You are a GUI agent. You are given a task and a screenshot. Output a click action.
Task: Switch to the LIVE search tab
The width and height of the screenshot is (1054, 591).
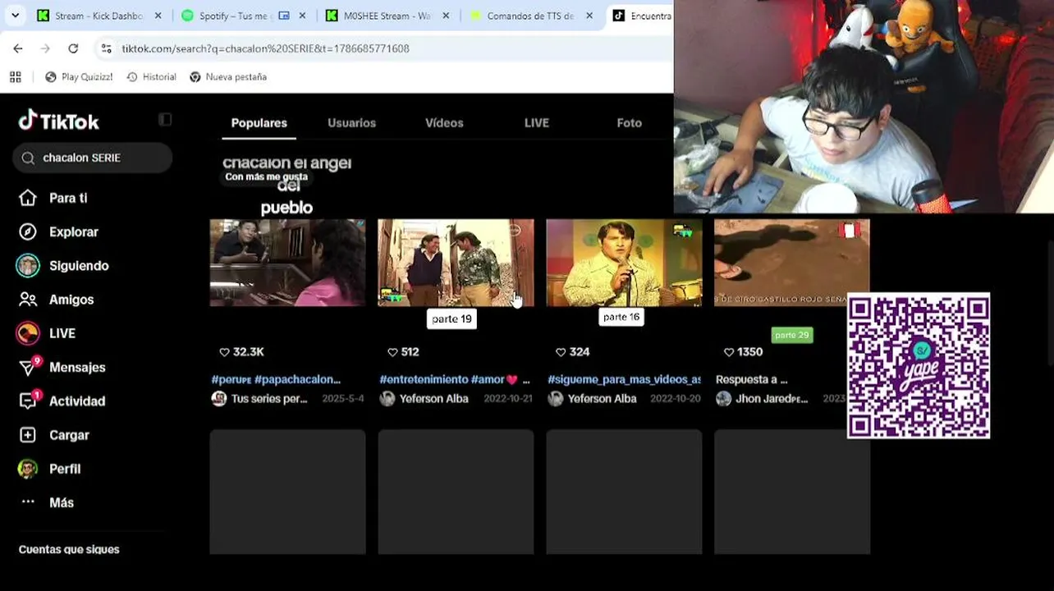[x=537, y=123]
